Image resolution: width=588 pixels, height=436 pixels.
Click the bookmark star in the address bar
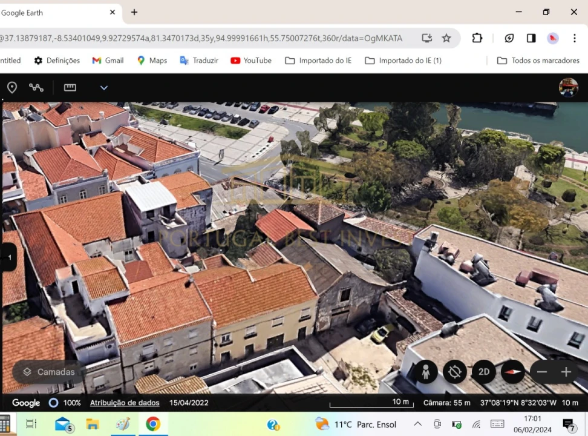[446, 38]
